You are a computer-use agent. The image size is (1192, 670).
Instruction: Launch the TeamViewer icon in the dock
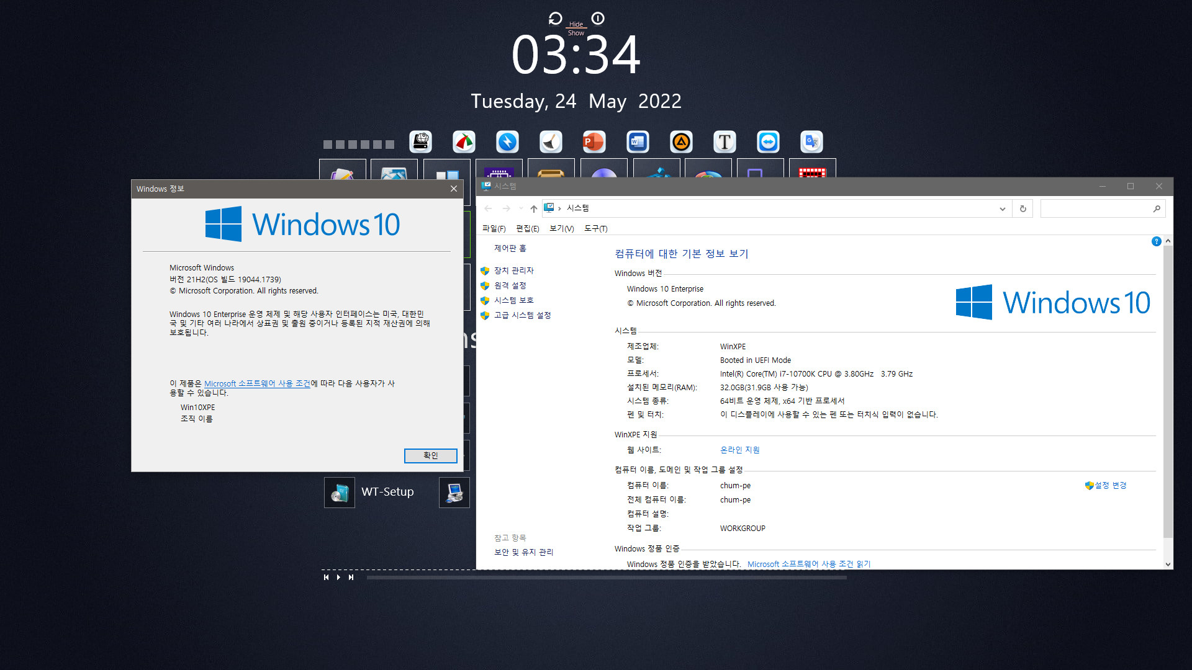(768, 141)
